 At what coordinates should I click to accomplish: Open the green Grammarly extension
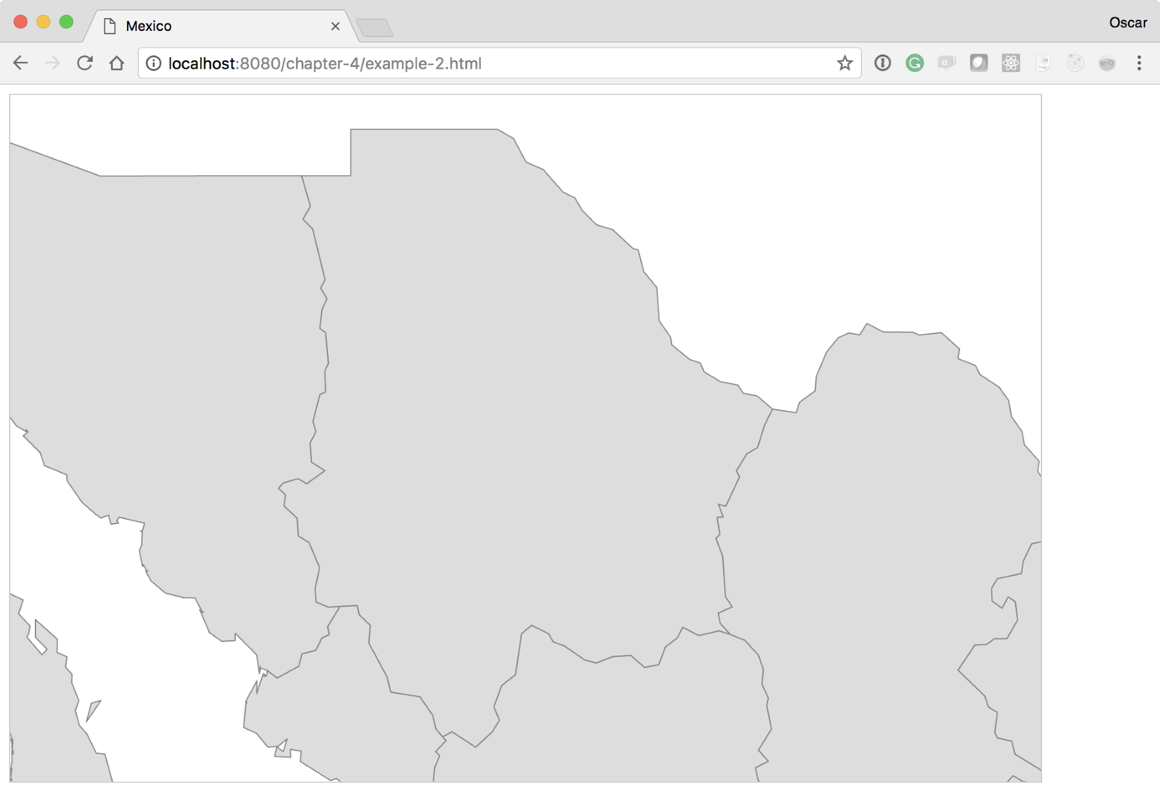pos(914,63)
